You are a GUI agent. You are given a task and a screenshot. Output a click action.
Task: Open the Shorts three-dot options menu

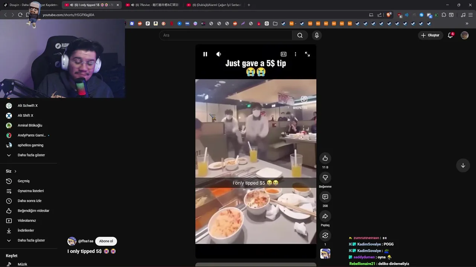coord(295,54)
